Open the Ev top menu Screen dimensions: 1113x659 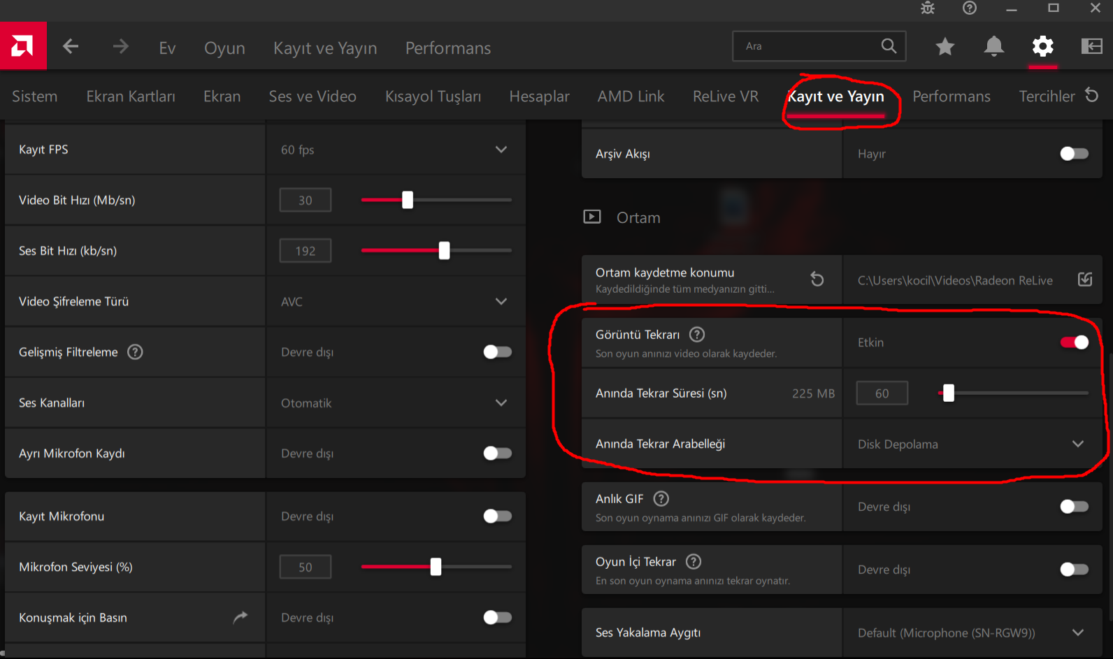tap(167, 48)
